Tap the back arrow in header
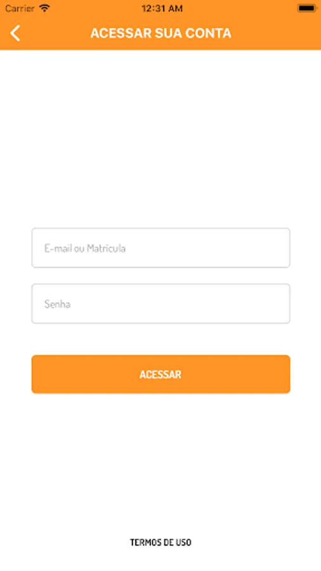The width and height of the screenshot is (321, 571). click(15, 33)
